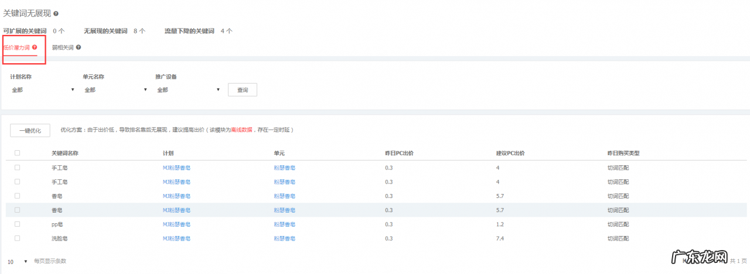Expand the 单元名称 dropdown
The image size is (750, 274).
[115, 90]
